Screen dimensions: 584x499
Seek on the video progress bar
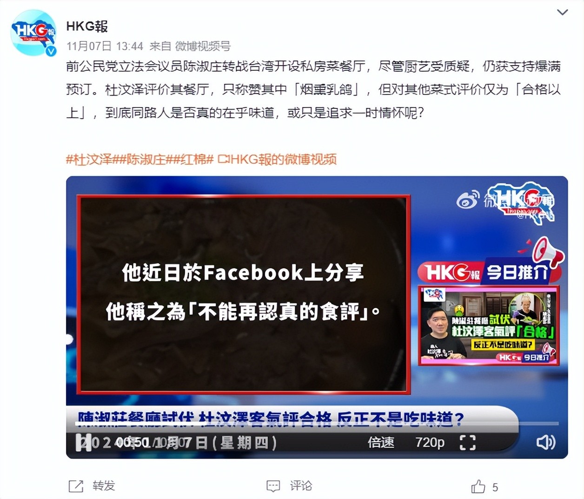click(x=317, y=424)
